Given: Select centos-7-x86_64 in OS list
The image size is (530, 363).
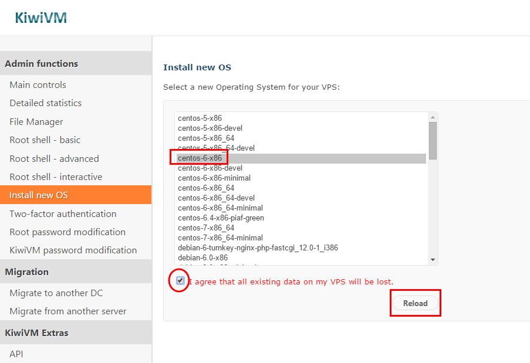Looking at the screenshot, I should [301, 228].
